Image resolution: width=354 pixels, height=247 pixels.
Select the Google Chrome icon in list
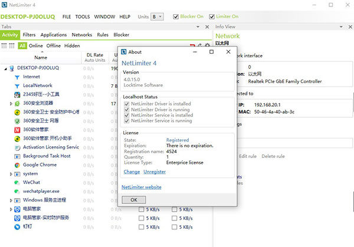[17, 164]
